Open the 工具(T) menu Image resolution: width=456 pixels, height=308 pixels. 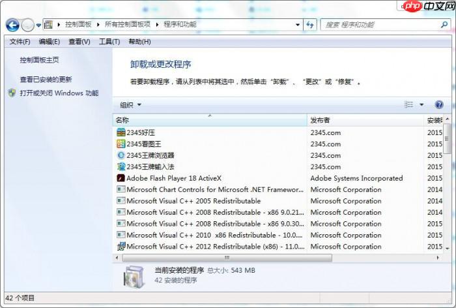pyautogui.click(x=109, y=42)
